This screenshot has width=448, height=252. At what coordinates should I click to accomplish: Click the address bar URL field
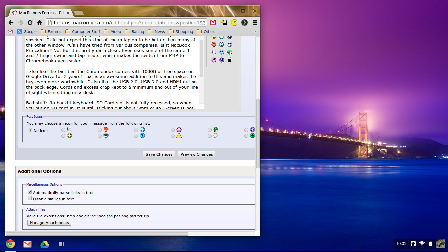click(127, 23)
